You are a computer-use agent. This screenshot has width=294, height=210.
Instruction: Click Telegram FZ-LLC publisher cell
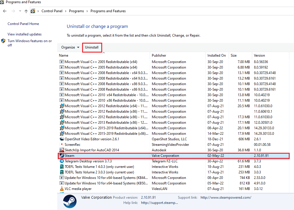165,161
